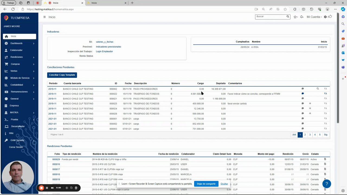This screenshot has width=347, height=195.
Task: Expand Rendiciones sidebar menu
Action: pyautogui.click(x=20, y=57)
